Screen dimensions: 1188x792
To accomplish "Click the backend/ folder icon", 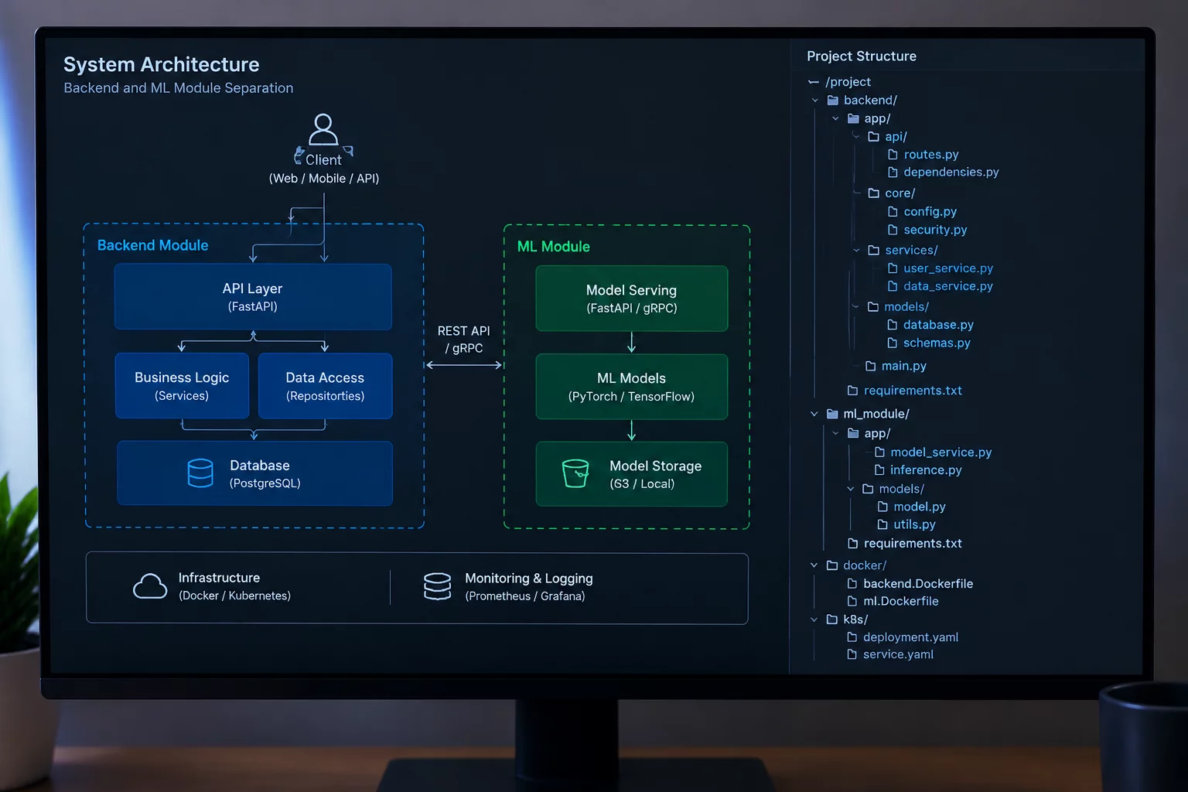I will coord(833,101).
